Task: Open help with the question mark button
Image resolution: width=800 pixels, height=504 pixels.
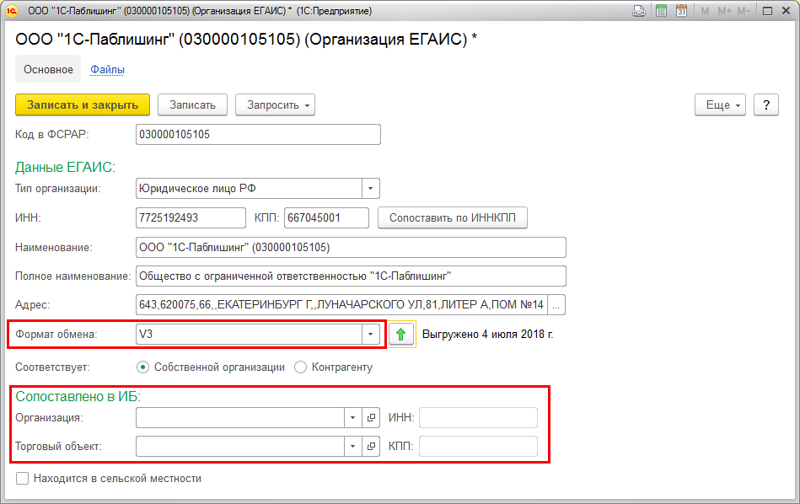Action: point(765,105)
